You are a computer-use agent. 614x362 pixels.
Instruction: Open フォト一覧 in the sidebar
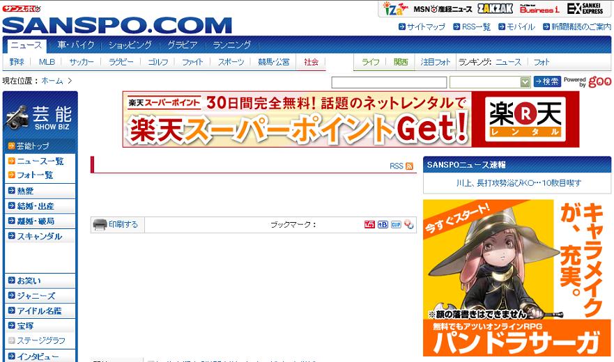click(35, 175)
